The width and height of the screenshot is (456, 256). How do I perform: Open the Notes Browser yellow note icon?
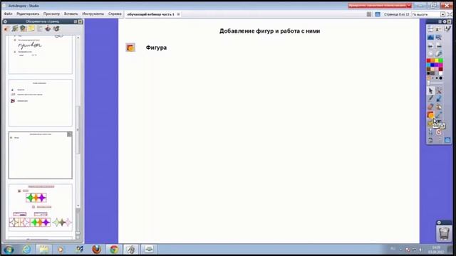(x=31, y=28)
